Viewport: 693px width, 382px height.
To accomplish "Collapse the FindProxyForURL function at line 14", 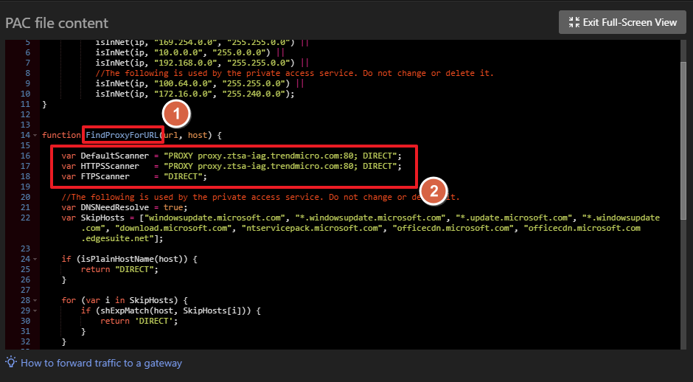I will click(35, 135).
